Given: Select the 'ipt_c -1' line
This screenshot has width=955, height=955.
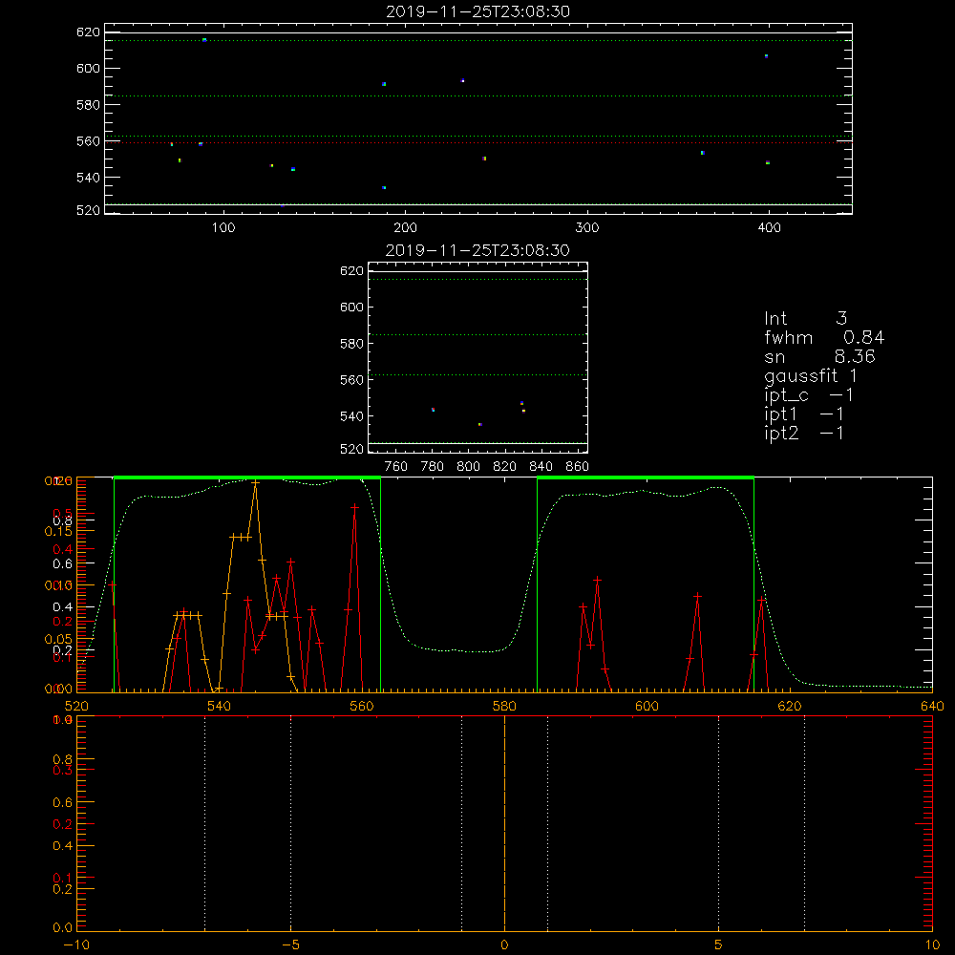Looking at the screenshot, I should pos(809,395).
